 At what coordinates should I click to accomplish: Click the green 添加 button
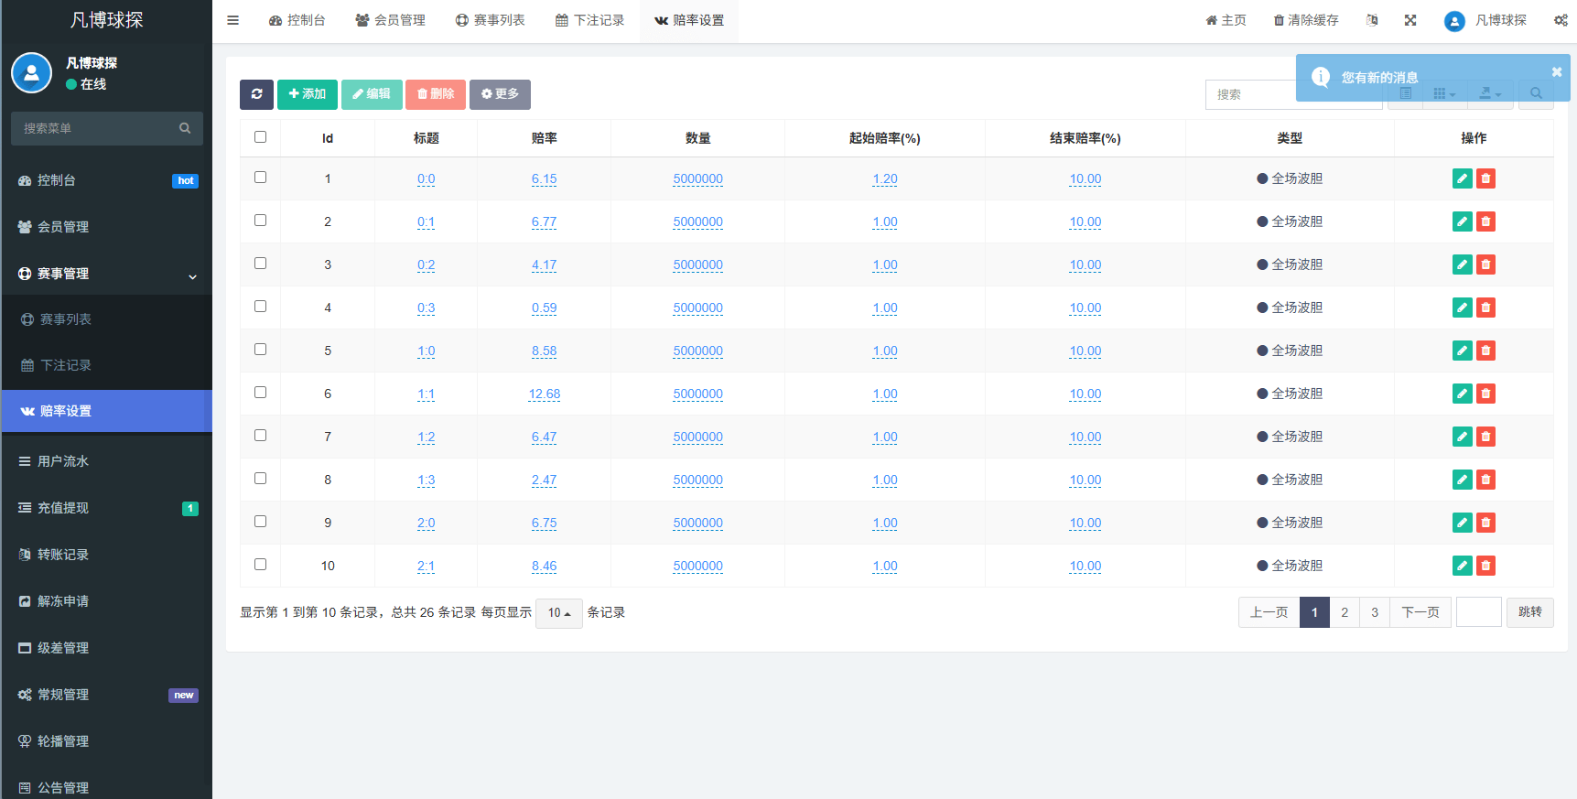tap(308, 94)
